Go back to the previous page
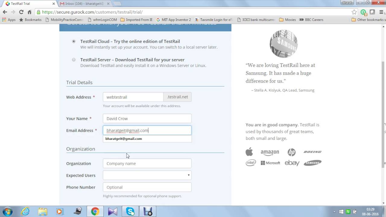386x217 pixels. (5, 12)
